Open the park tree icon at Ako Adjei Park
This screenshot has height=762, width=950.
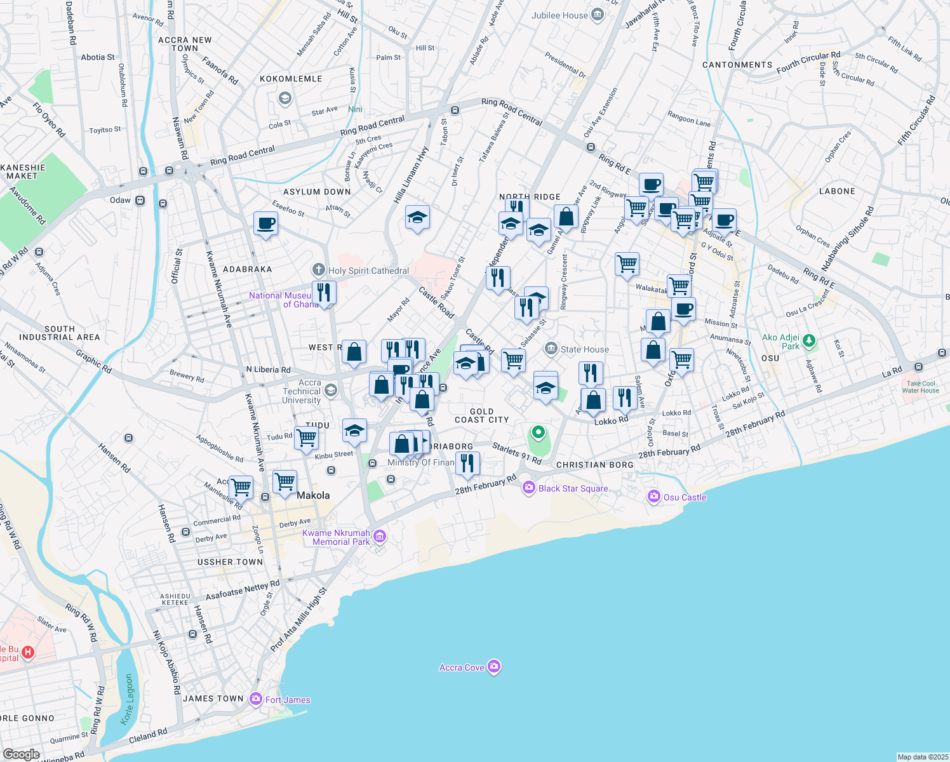pos(808,341)
